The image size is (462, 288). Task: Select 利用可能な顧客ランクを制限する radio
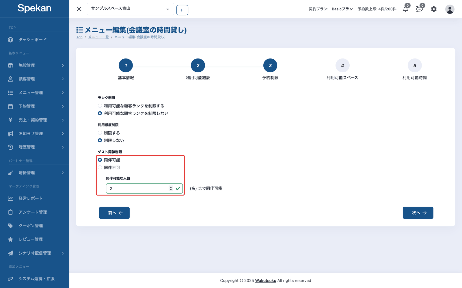coord(100,106)
